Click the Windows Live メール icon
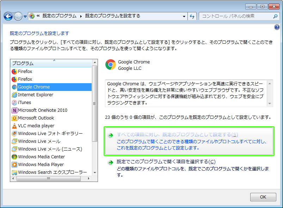This screenshot has height=208, width=283. 14,141
